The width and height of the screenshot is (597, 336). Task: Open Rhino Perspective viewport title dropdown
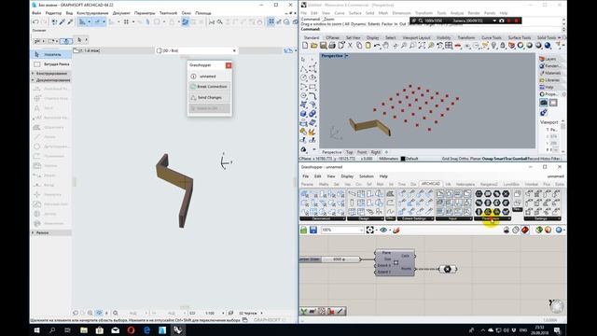click(x=346, y=56)
